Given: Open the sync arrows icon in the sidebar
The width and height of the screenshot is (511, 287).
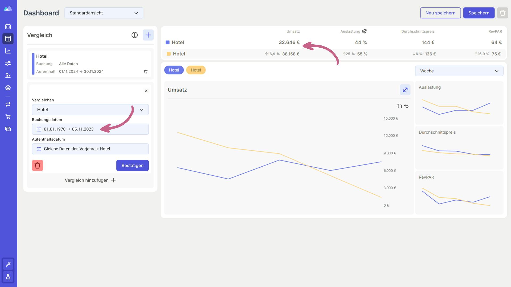Looking at the screenshot, I should coord(8,104).
